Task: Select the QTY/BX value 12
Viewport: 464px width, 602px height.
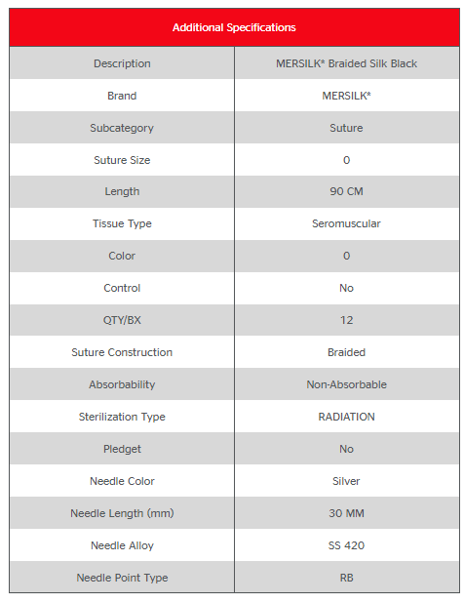Action: [x=346, y=320]
